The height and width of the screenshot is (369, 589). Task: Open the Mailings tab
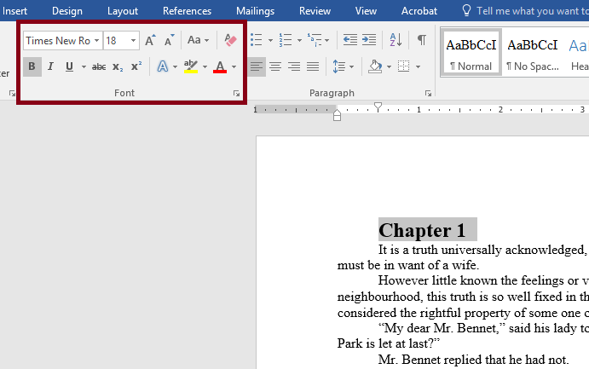tap(255, 11)
